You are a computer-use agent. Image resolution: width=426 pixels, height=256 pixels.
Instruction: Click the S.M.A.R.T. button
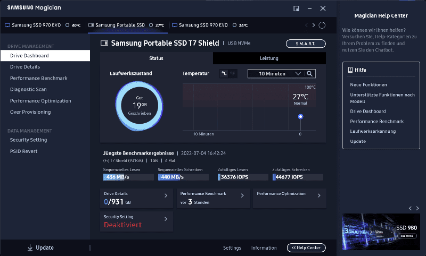click(x=306, y=44)
